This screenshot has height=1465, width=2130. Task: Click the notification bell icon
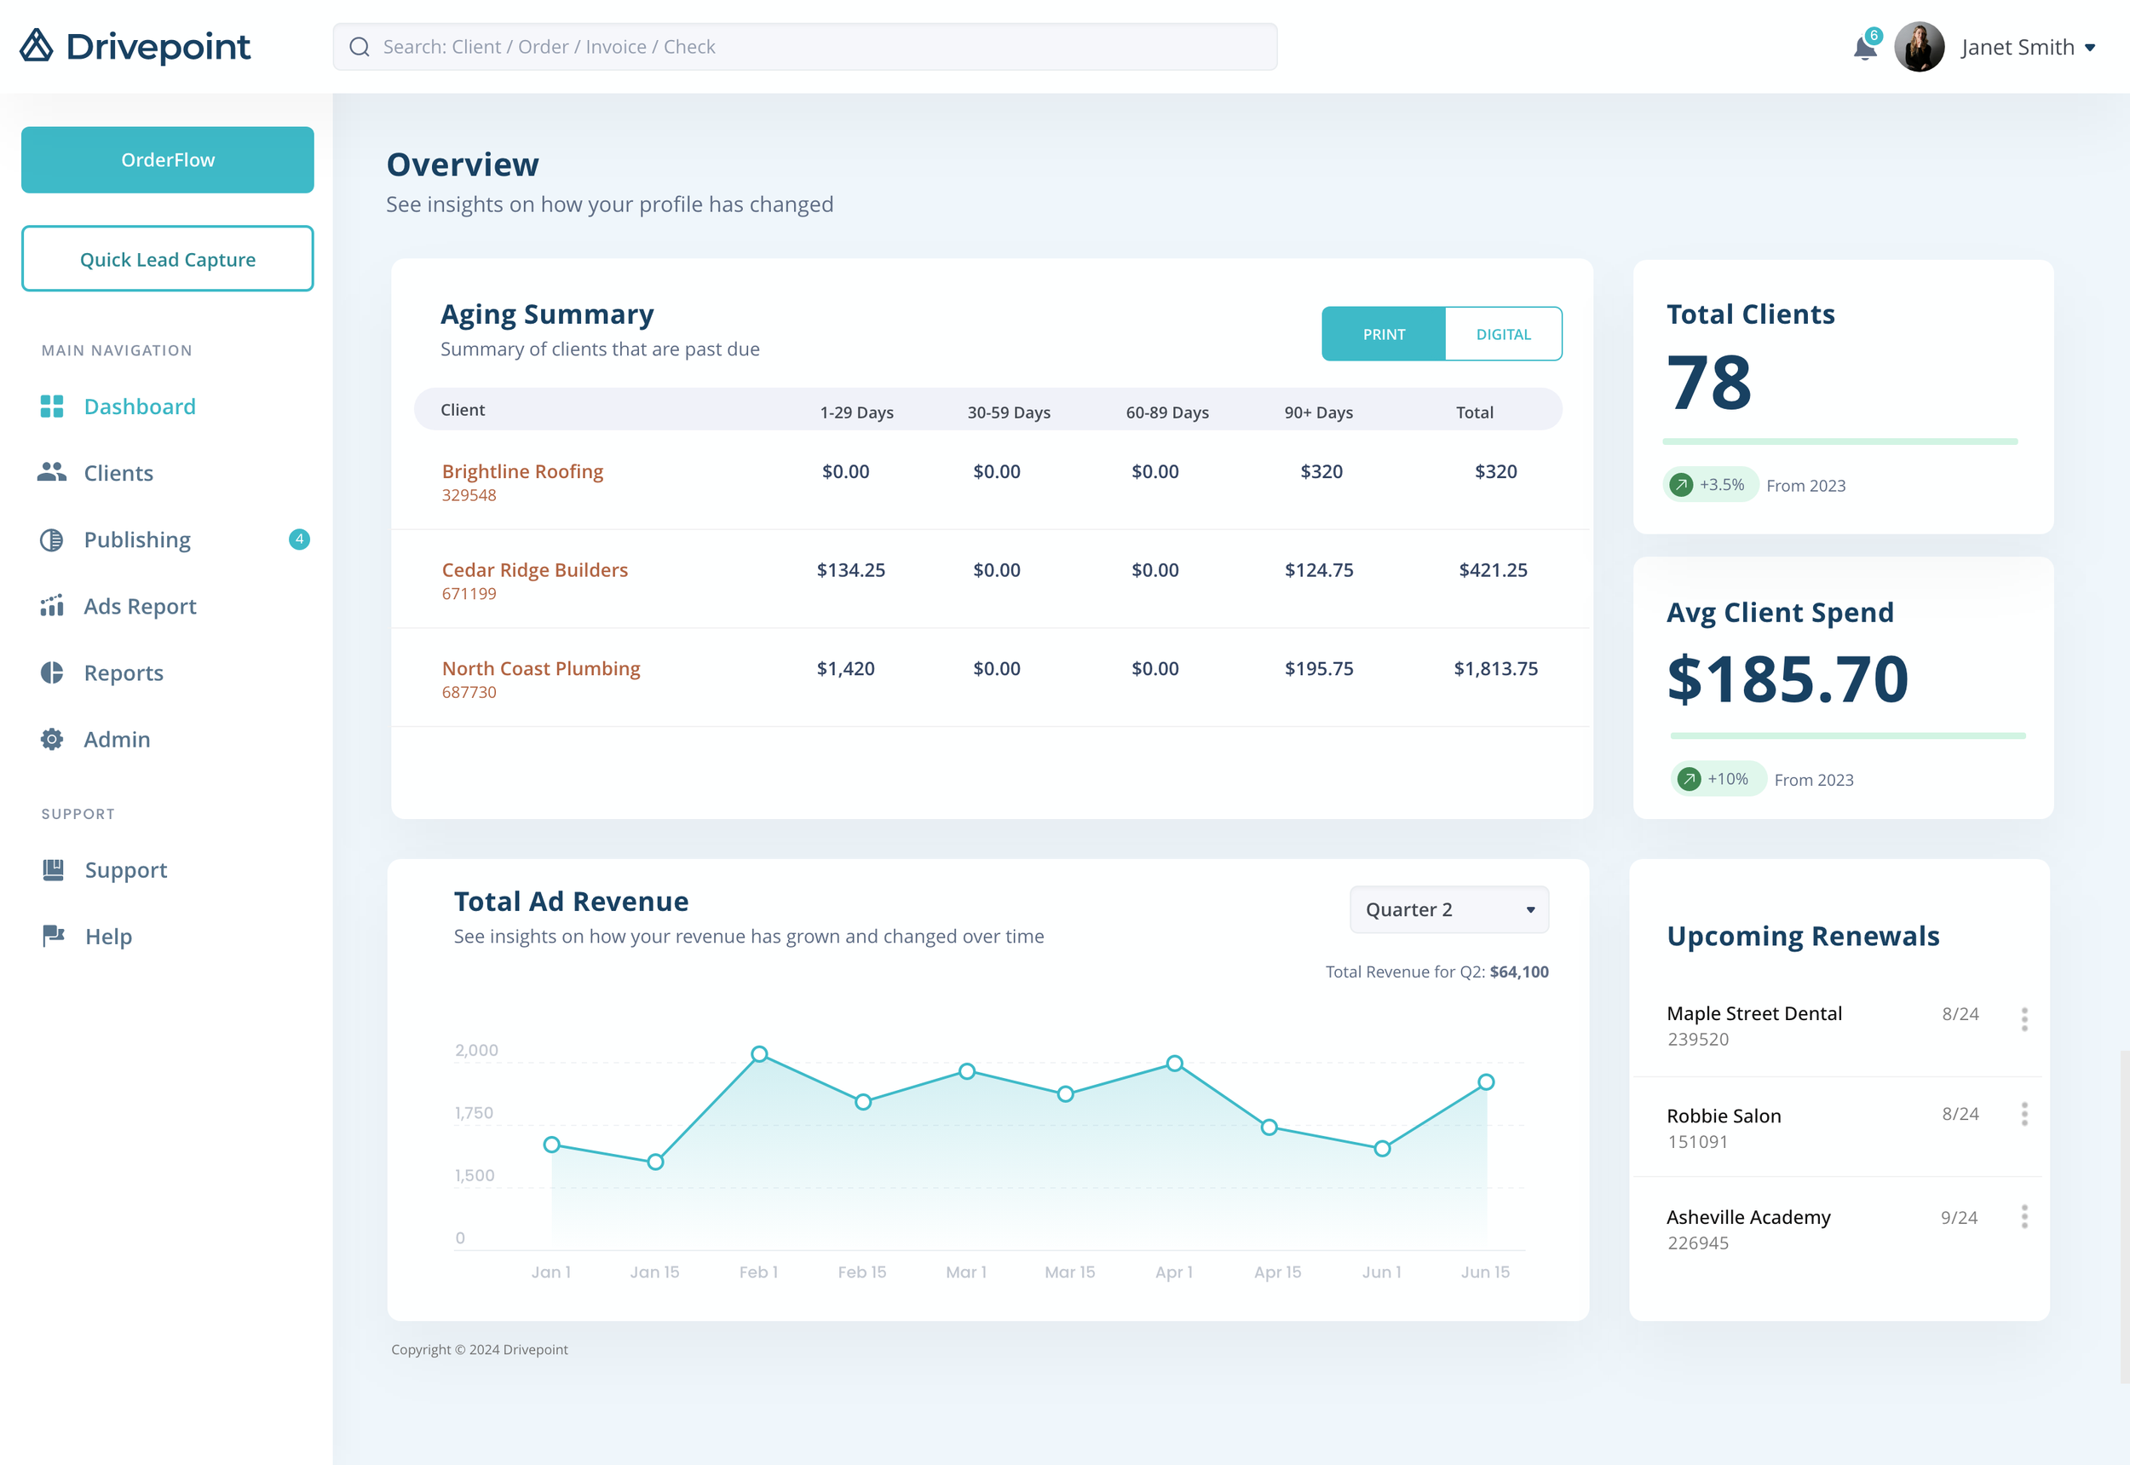(x=1864, y=48)
